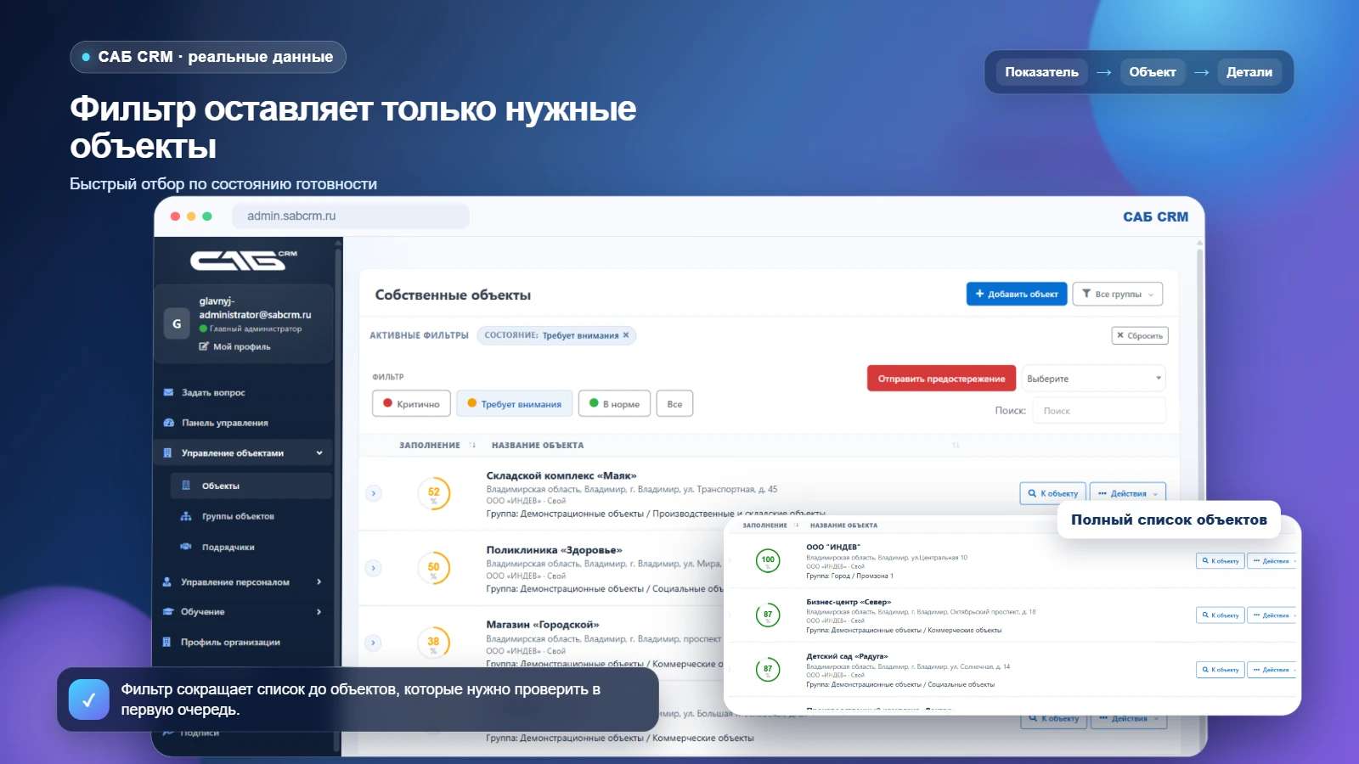Open the Все группы dropdown
The width and height of the screenshot is (1359, 764).
[x=1118, y=294]
